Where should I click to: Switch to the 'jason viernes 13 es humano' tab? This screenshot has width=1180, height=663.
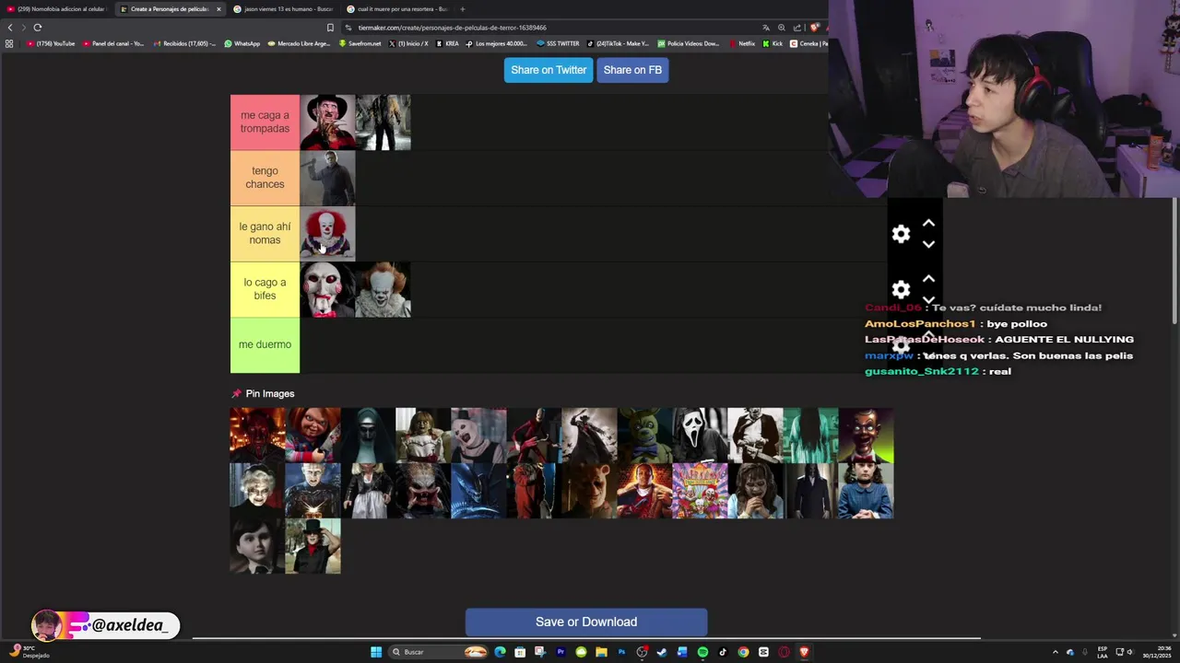point(284,9)
